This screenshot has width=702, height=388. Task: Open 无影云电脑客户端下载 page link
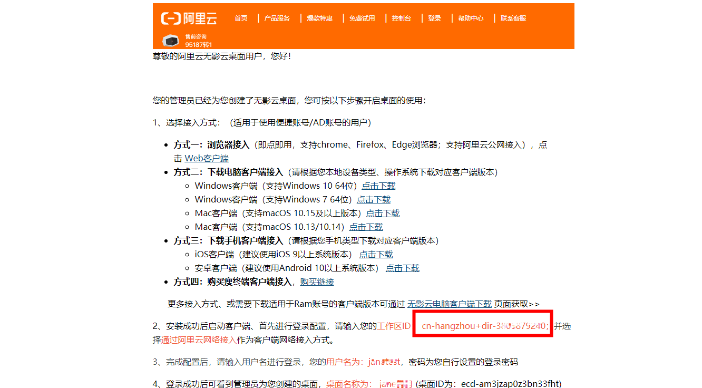(x=449, y=304)
